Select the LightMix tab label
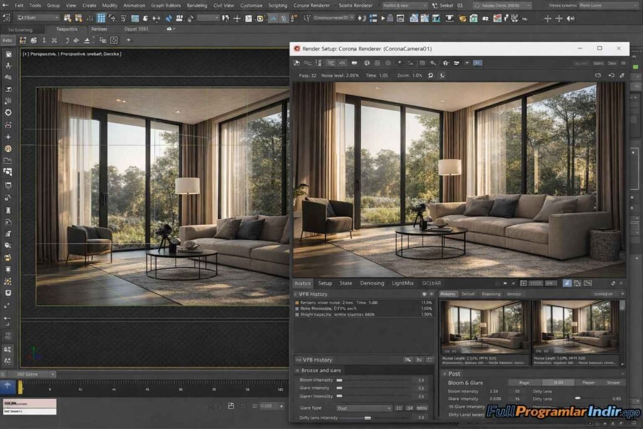Image resolution: width=643 pixels, height=429 pixels. click(402, 283)
